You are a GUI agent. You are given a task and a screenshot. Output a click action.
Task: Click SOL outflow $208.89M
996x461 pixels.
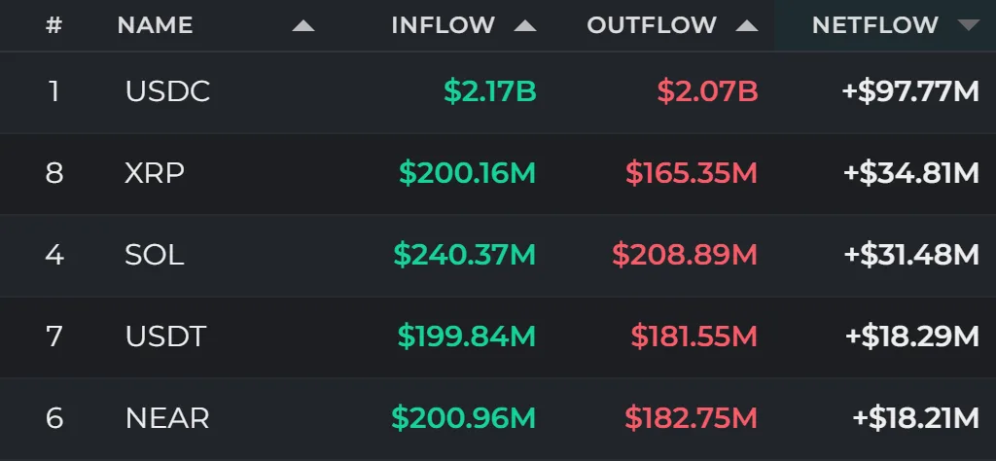point(685,255)
